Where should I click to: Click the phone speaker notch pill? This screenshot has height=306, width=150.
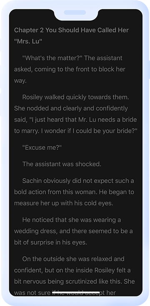pos(75,13)
